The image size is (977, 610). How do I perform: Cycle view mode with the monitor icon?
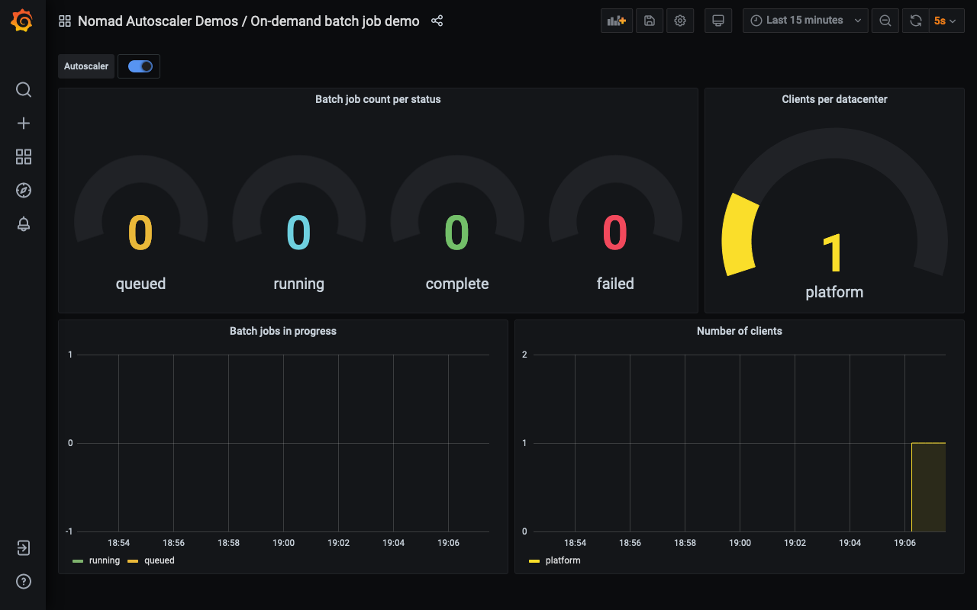coord(717,21)
